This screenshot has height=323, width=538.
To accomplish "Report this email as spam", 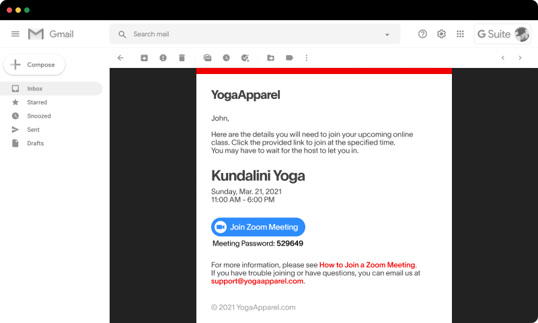I will [163, 58].
